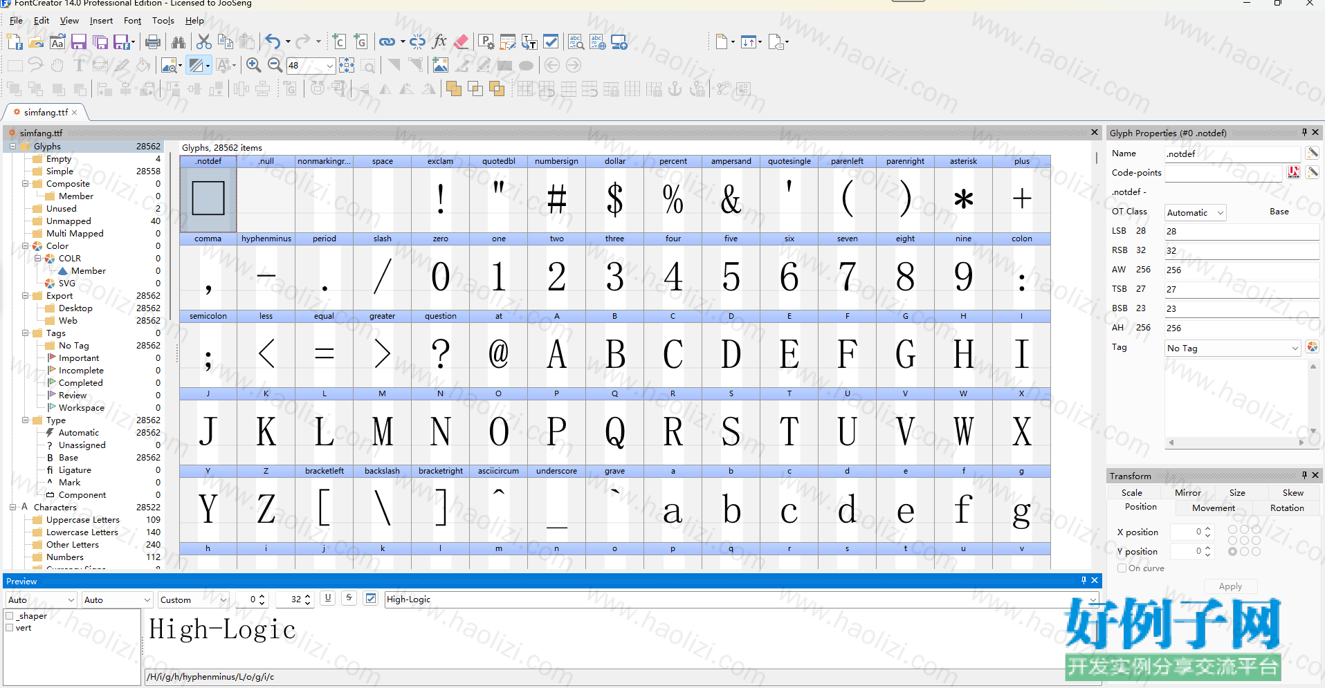
Task: Click the Union contours yellow icon
Action: pos(454,89)
